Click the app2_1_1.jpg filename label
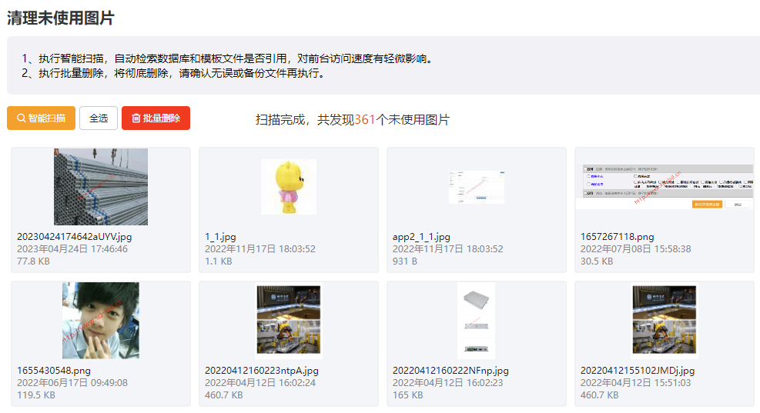Screen dimensions: 760x413 point(421,237)
